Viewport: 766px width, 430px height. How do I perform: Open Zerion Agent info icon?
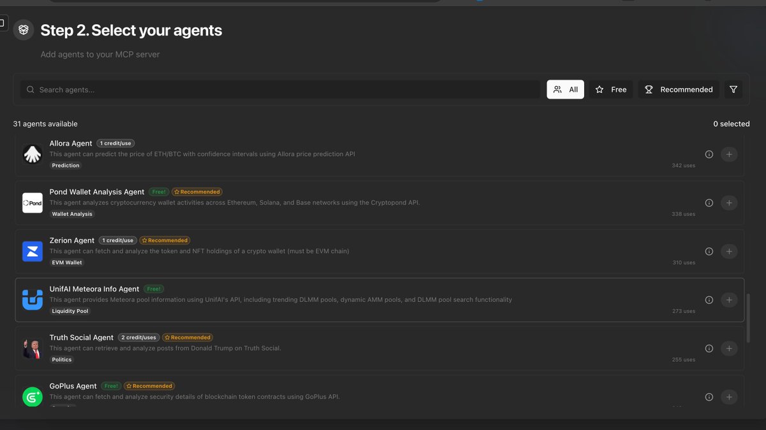[x=709, y=251]
